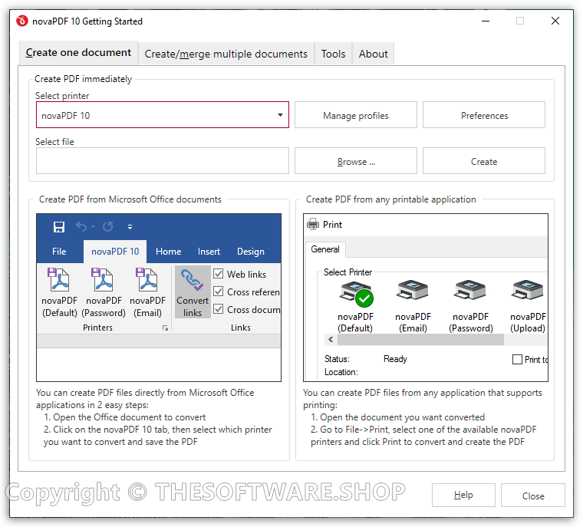Image resolution: width=583 pixels, height=527 pixels.
Task: Select novaPDF (Upload) printer in Print dialog
Action: click(528, 307)
